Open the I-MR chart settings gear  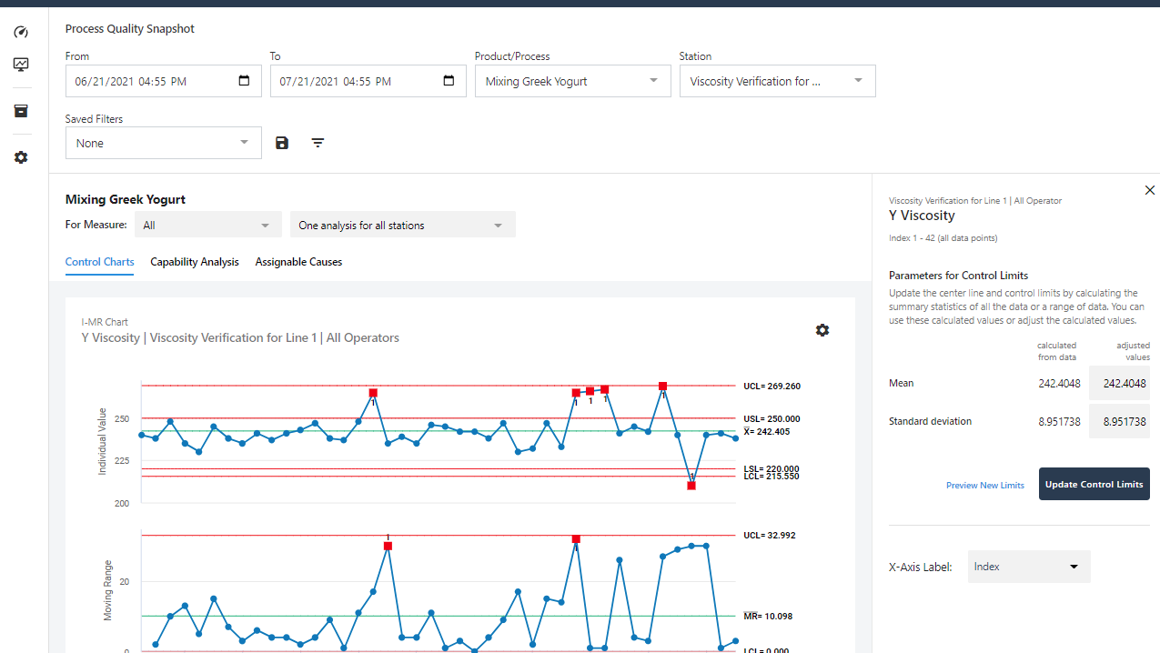[x=822, y=330]
